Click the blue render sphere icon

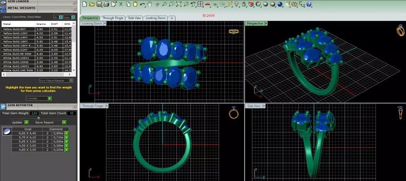tap(280, 4)
